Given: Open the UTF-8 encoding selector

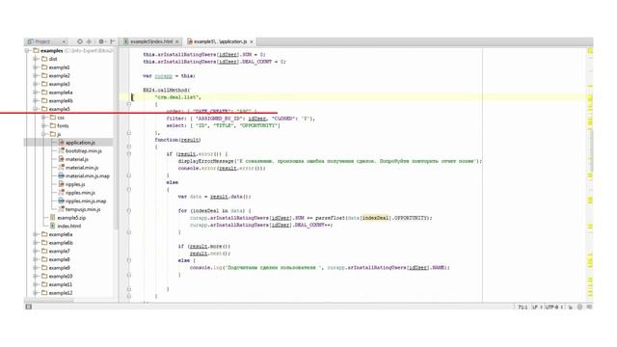Looking at the screenshot, I should pos(554,307).
